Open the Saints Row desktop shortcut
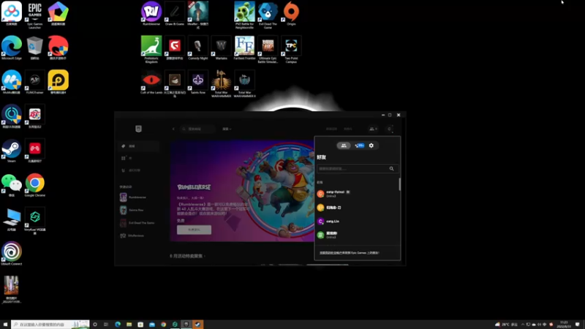585x329 pixels. (x=197, y=82)
